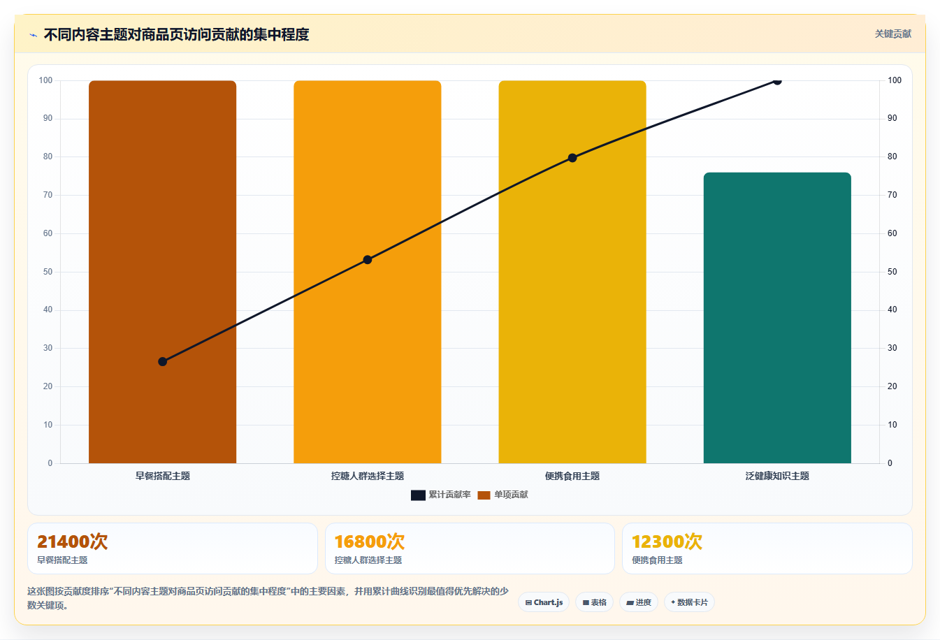The height and width of the screenshot is (640, 940).
Task: Click the cumulative line point at 100 percent
Action: click(x=777, y=81)
